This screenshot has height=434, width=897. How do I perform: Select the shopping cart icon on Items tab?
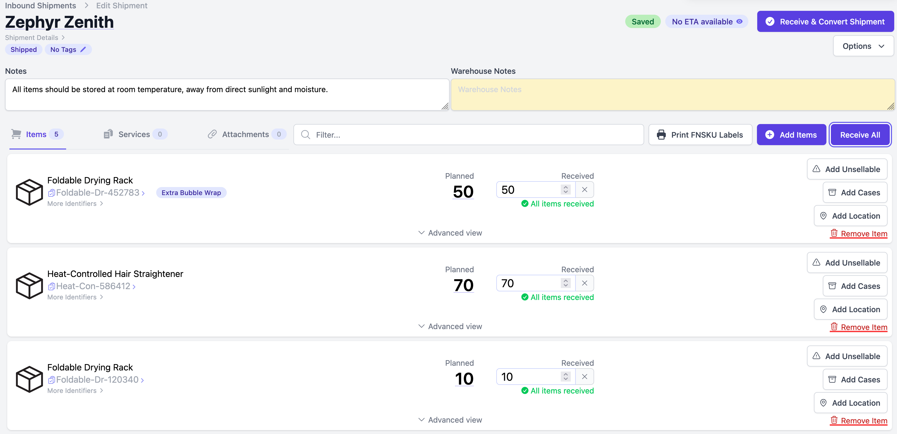point(16,134)
